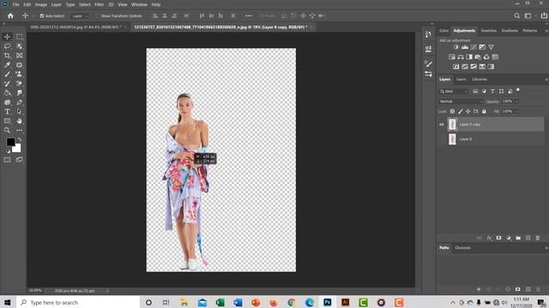The image size is (549, 308).
Task: Toggle layer filtering on/off switch
Action: pyautogui.click(x=518, y=91)
